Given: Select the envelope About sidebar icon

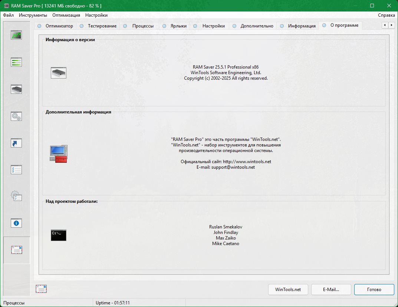Looking at the screenshot, I should tap(16, 250).
